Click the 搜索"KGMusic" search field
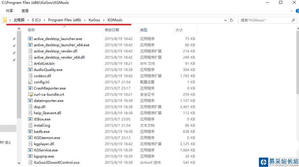Screen dimensions: 299x167 pos(268,20)
